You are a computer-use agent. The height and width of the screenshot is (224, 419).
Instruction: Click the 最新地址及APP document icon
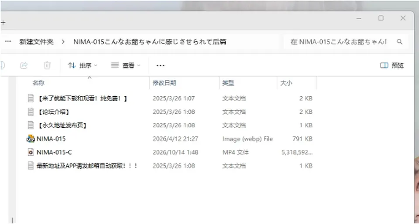click(x=31, y=166)
